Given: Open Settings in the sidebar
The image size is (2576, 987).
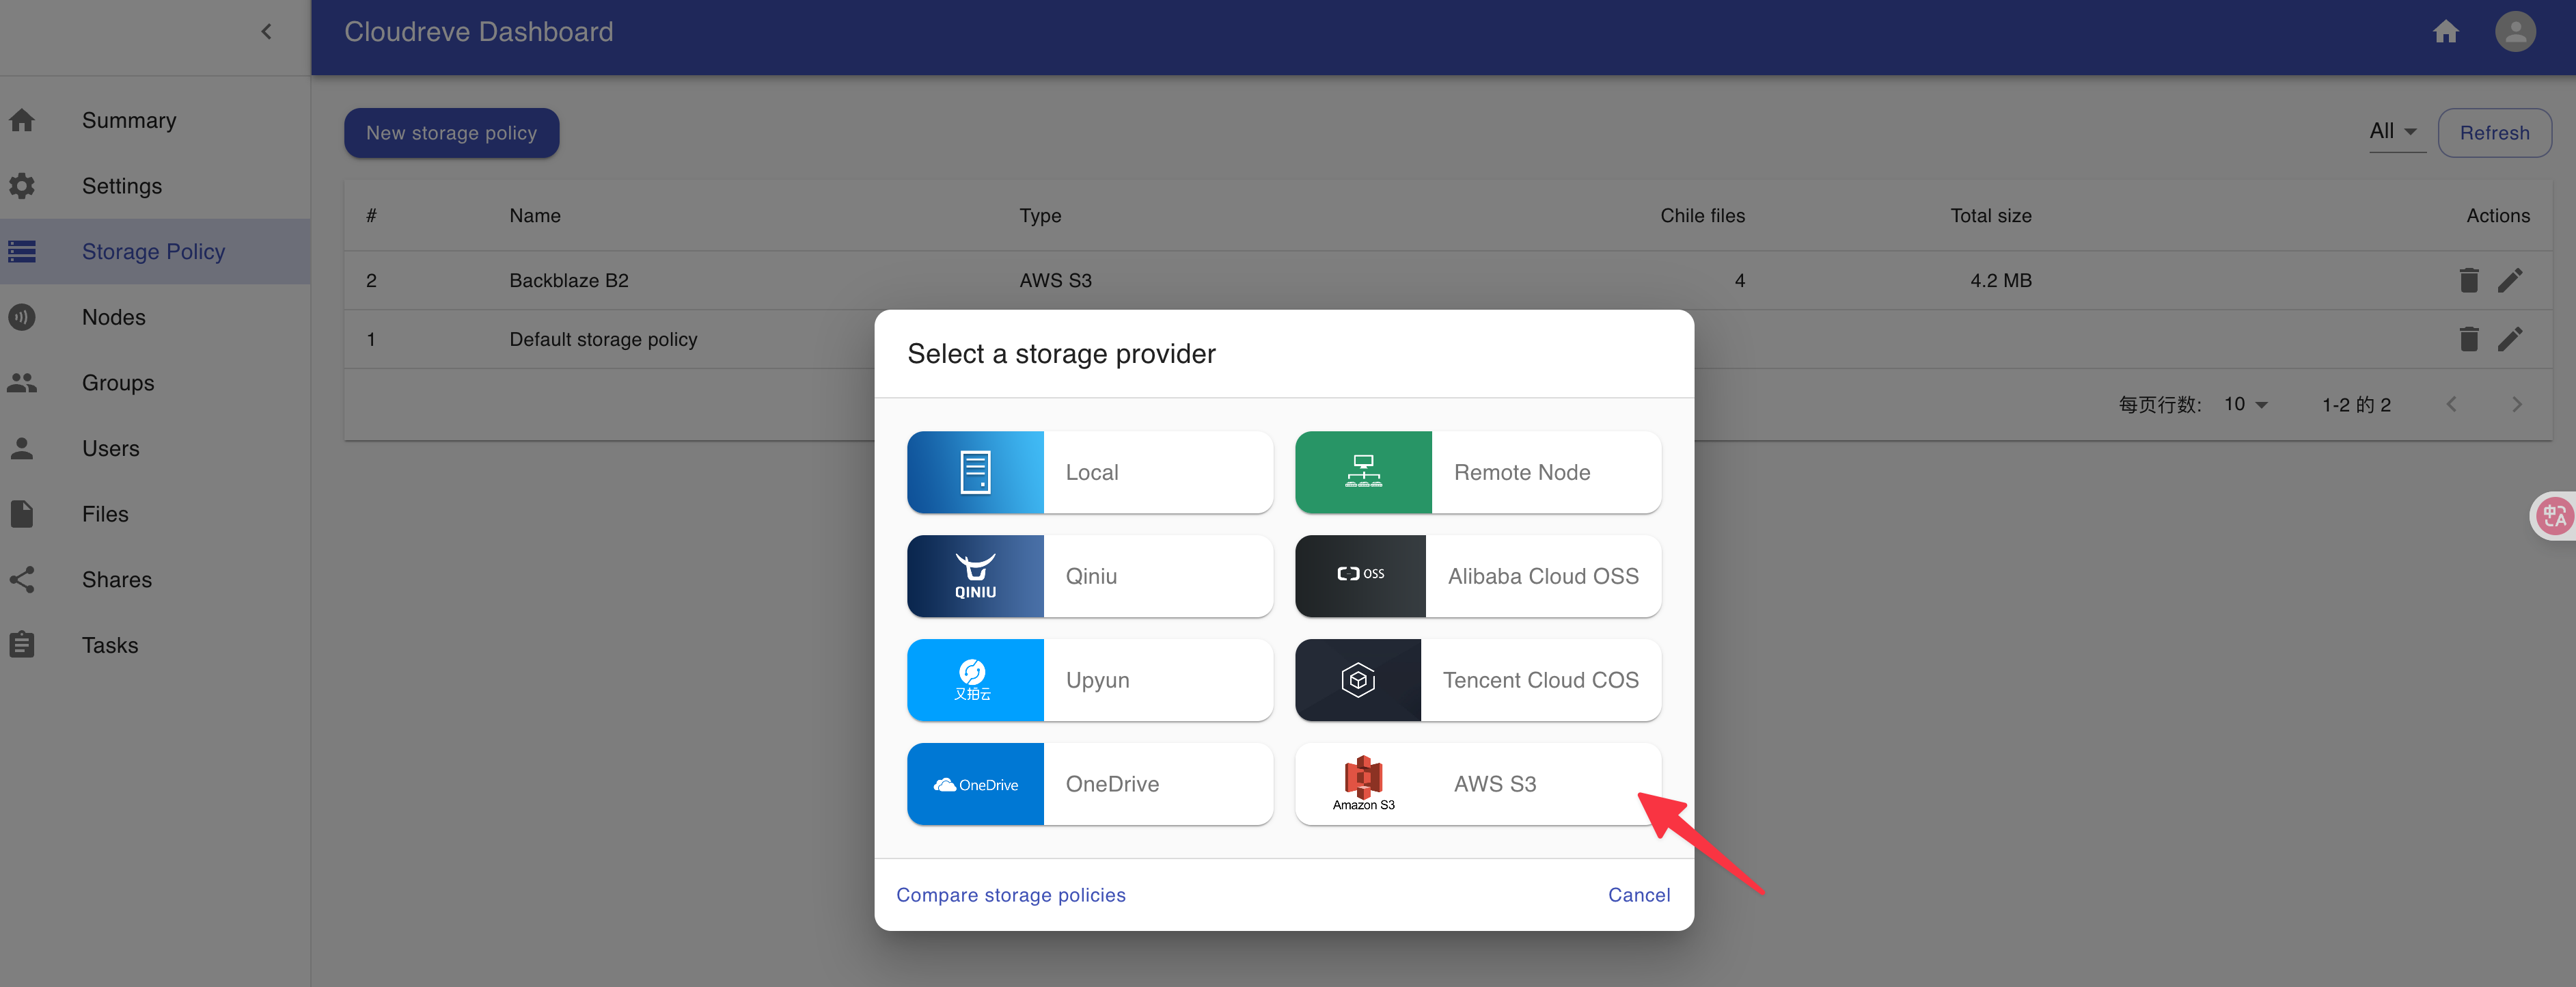Looking at the screenshot, I should coord(155,186).
